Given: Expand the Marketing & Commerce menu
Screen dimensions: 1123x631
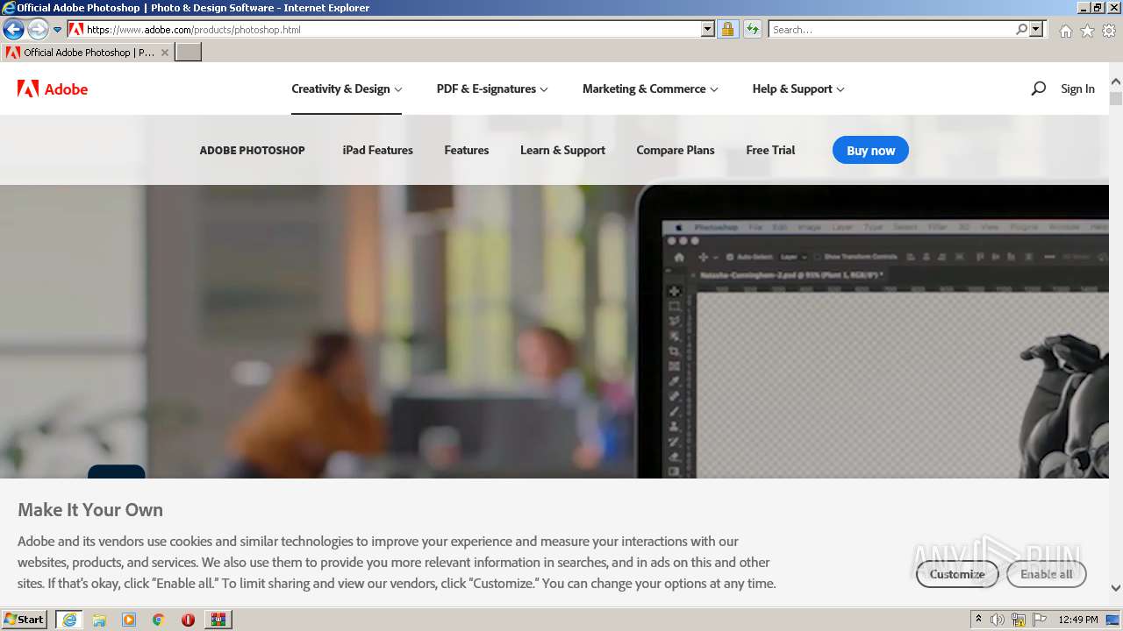Looking at the screenshot, I should point(650,89).
